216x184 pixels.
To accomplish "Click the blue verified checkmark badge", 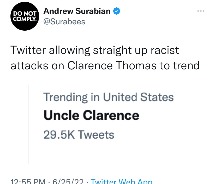I will point(117,11).
